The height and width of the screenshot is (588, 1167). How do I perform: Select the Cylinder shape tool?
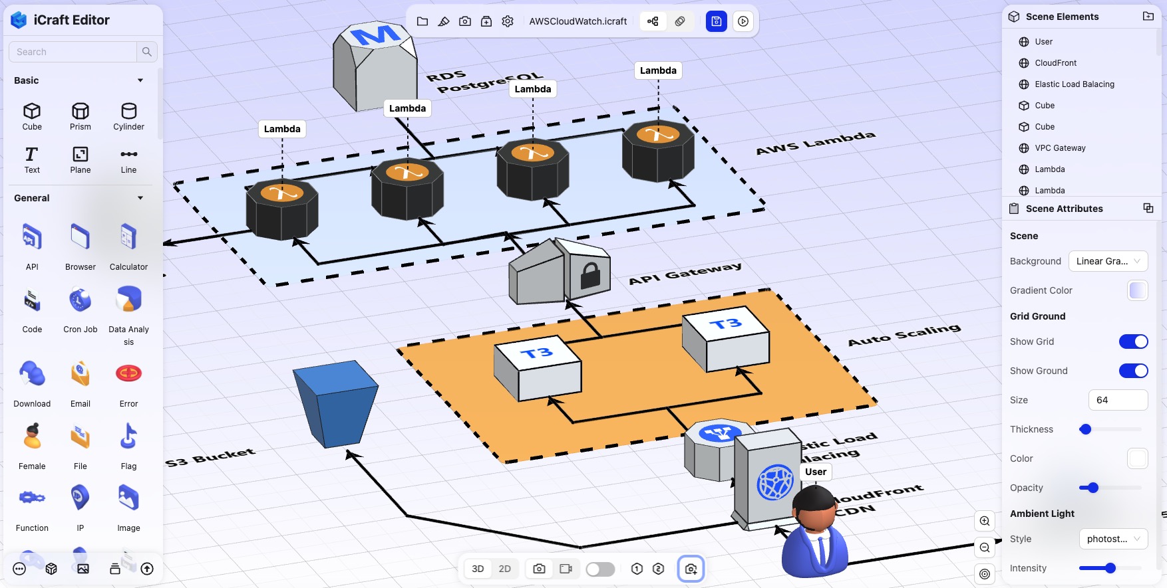pos(128,116)
